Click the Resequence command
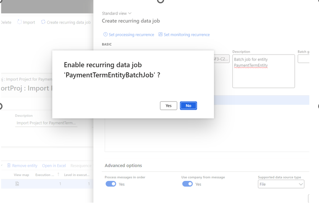The image size is (319, 208). [81, 165]
